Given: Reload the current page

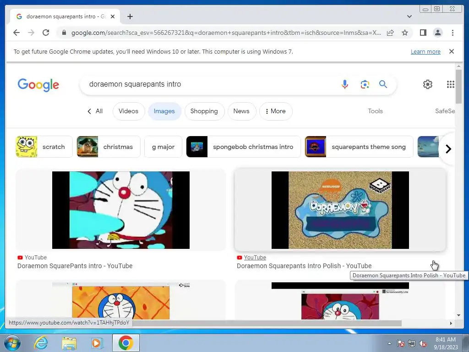Looking at the screenshot, I should click(x=46, y=33).
